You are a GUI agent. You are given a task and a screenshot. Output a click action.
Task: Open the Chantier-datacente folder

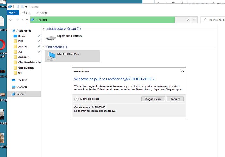29,62
